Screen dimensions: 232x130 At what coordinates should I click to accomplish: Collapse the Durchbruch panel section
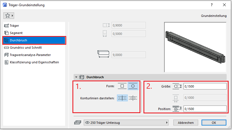(x=76, y=77)
